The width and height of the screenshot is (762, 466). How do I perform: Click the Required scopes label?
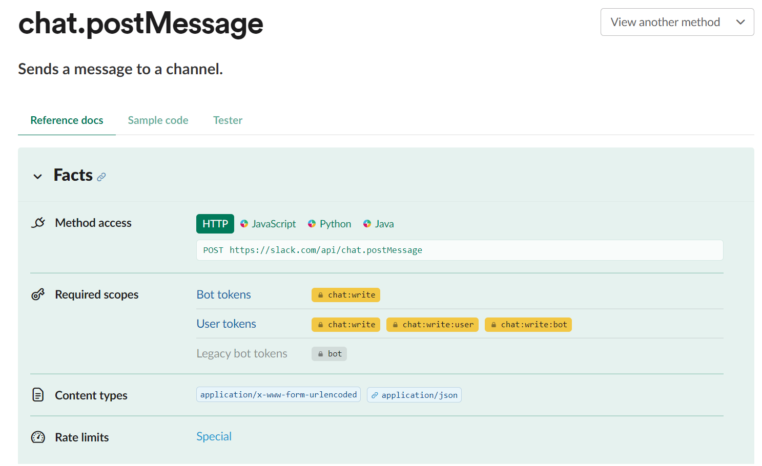[x=97, y=294]
